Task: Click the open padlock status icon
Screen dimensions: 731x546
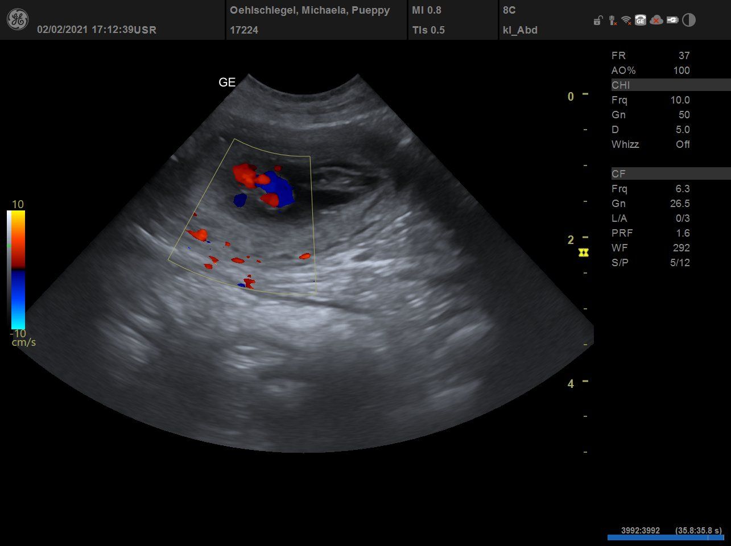Action: click(597, 21)
